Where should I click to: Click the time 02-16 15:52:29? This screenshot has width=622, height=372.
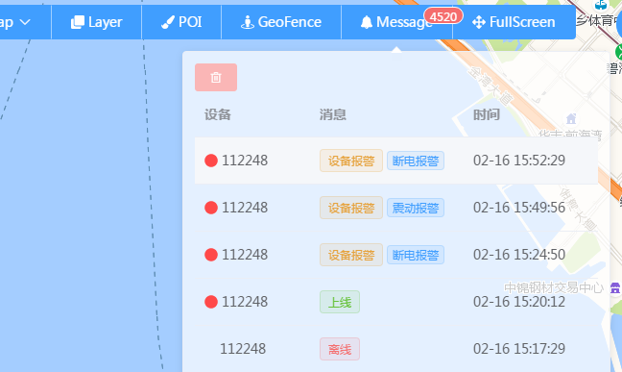(519, 161)
